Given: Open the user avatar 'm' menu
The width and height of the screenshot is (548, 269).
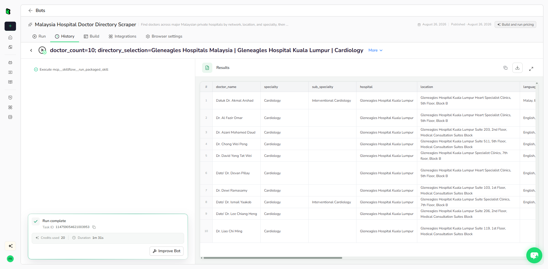Looking at the screenshot, I should (x=10, y=259).
